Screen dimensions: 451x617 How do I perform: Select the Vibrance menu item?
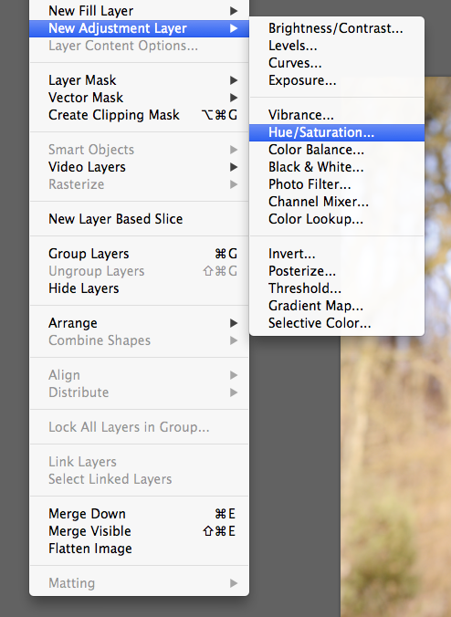click(x=337, y=115)
